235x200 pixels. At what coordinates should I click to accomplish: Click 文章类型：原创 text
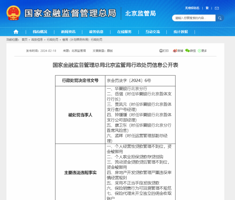tap(103, 51)
